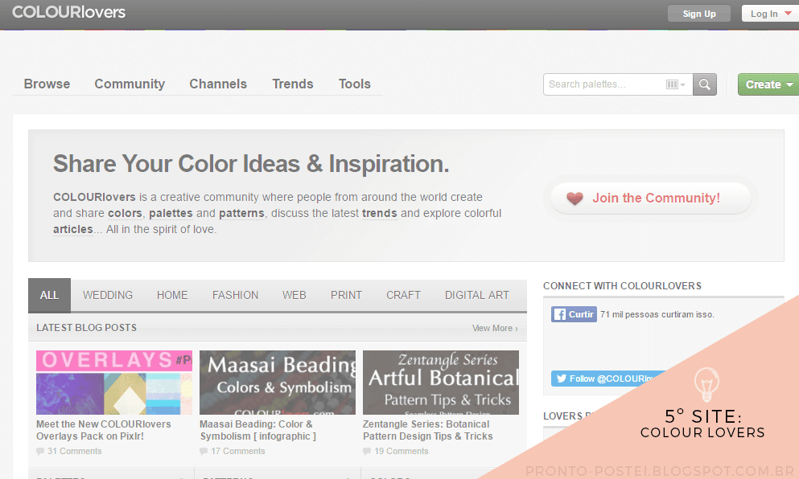The height and width of the screenshot is (479, 799).
Task: Click the articles link in description
Action: click(x=73, y=230)
